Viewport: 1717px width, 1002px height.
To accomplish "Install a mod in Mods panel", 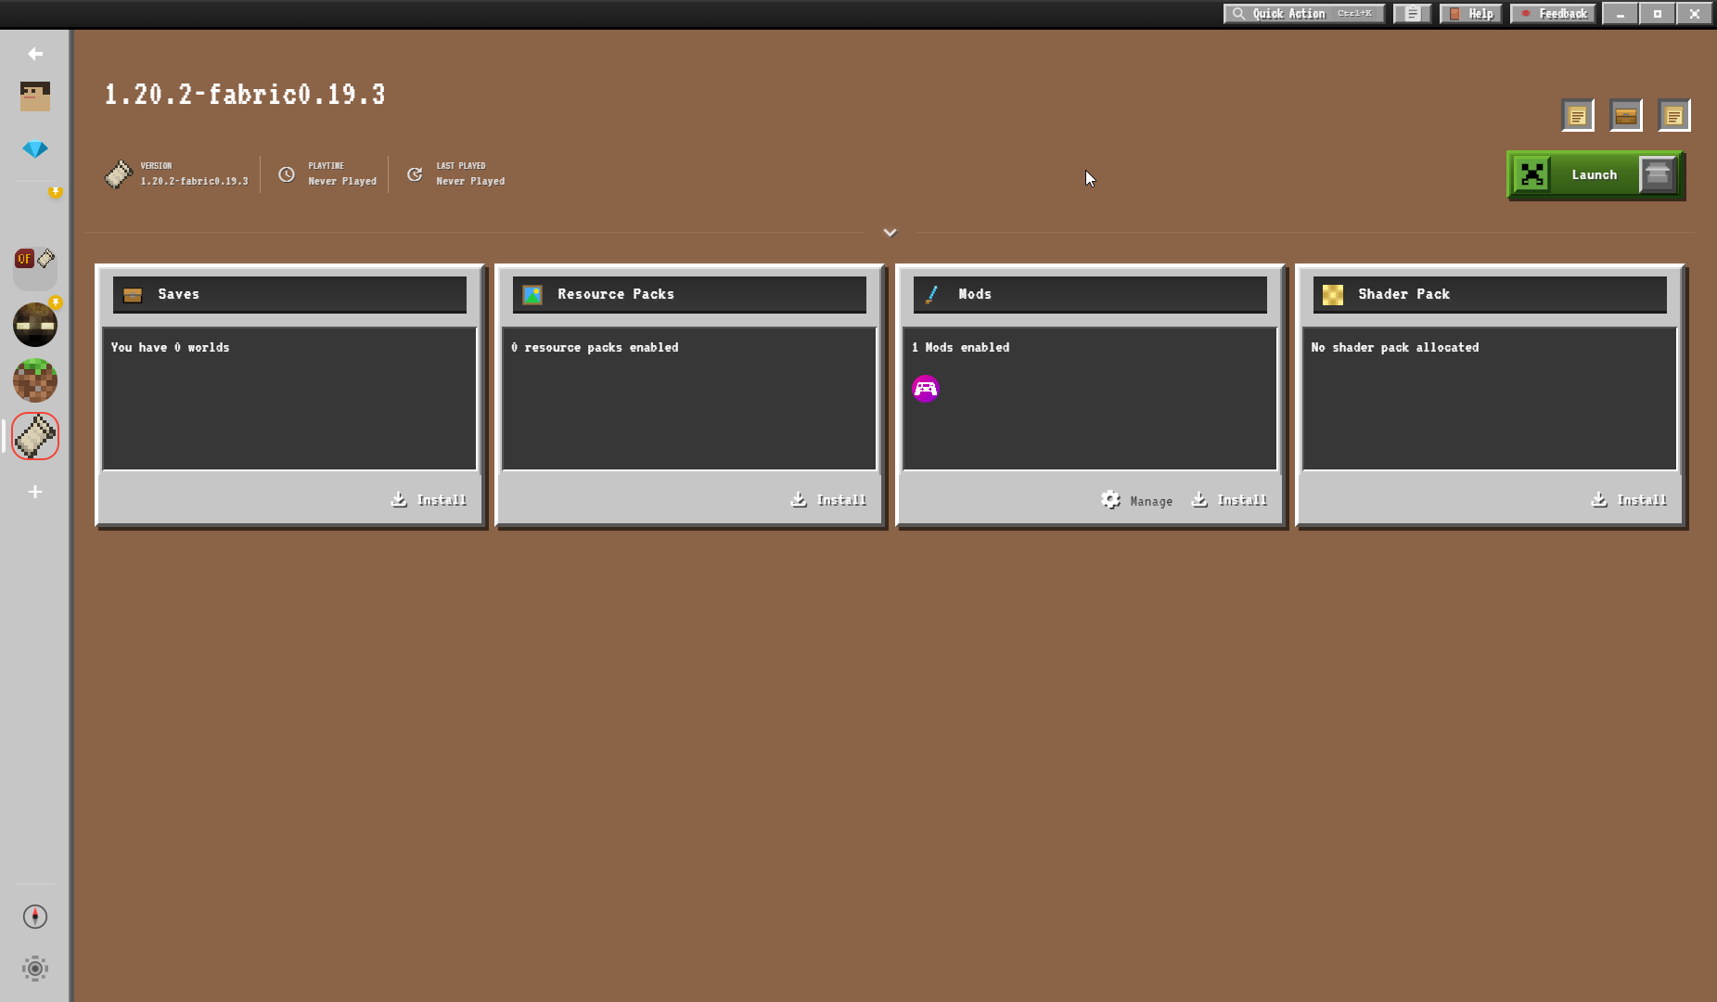I will (1229, 500).
